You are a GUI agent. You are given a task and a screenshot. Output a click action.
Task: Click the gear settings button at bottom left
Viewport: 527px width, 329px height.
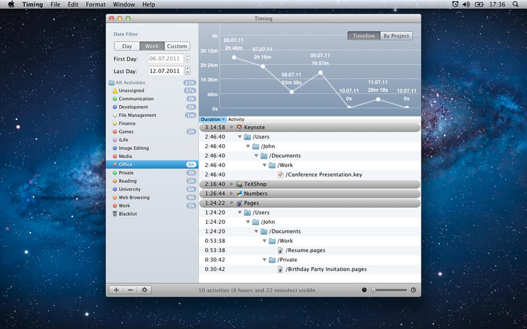[144, 290]
